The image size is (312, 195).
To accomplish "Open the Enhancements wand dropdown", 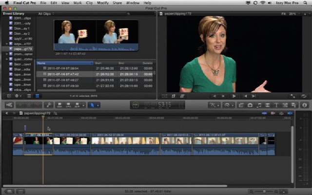I will click(x=214, y=105).
